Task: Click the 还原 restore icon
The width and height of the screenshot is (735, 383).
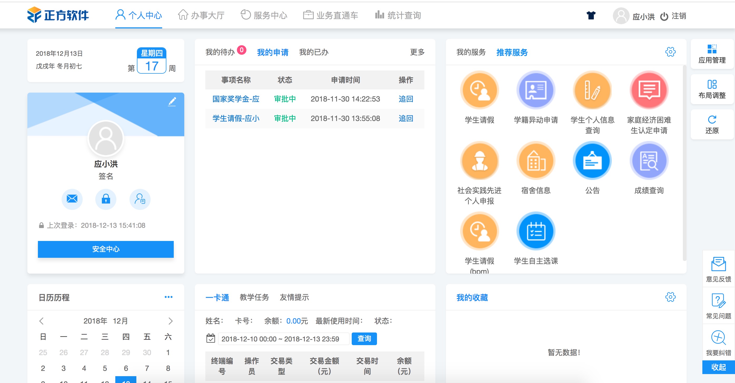Action: coord(712,119)
